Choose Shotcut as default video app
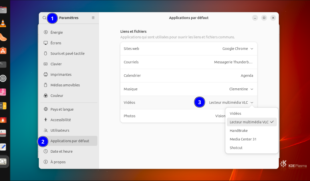310x181 pixels. (252, 148)
